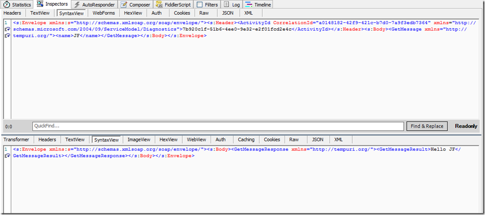Click the Timeline bars icon

click(248, 5)
